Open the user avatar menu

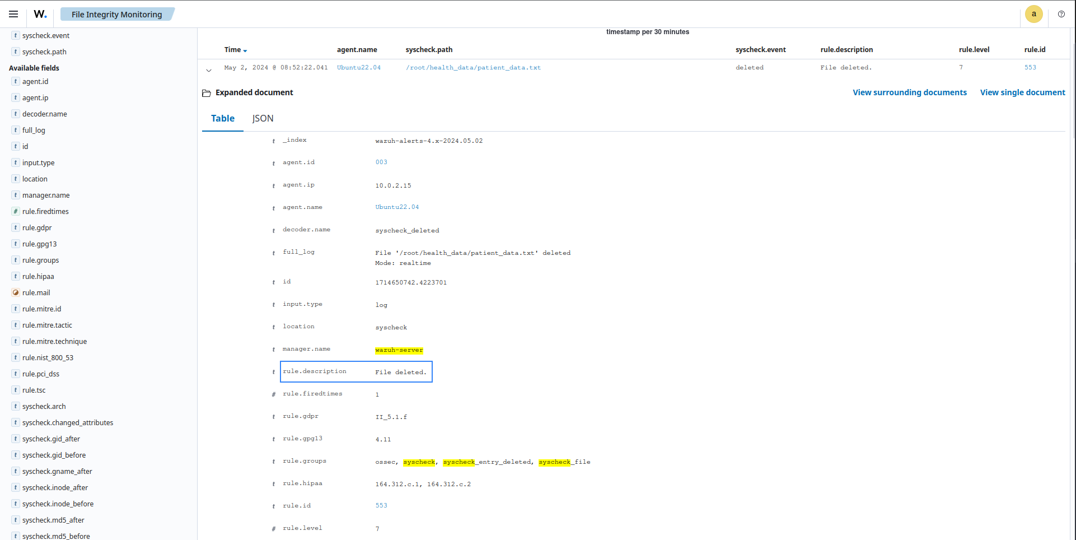click(1033, 14)
